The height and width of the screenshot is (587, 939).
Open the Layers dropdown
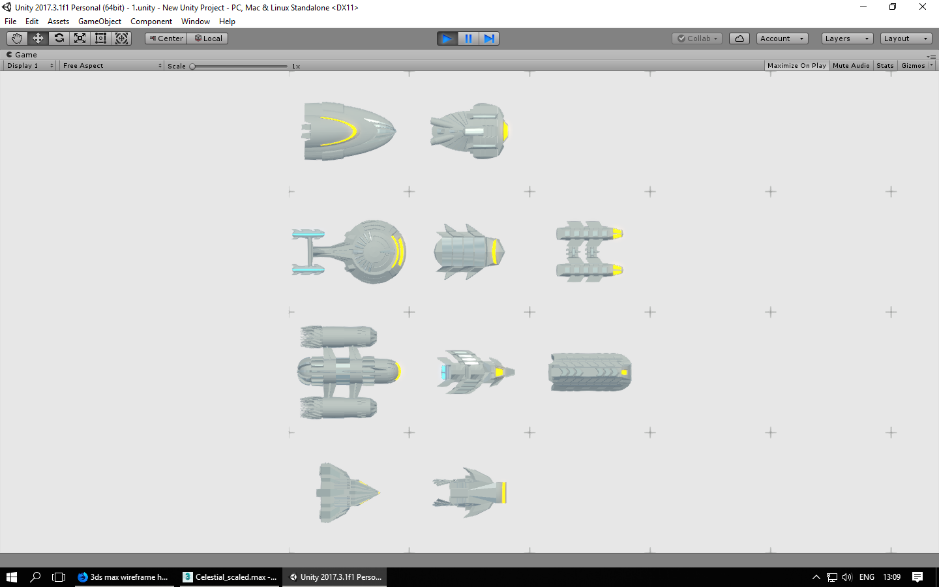tap(848, 38)
